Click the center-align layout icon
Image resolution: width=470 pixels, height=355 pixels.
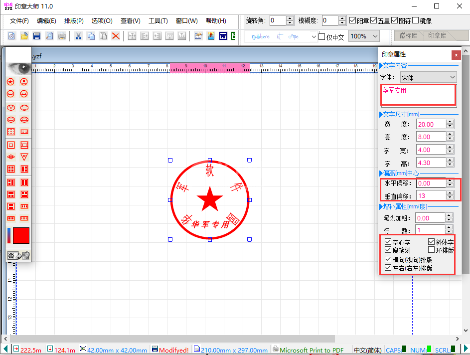(132, 36)
